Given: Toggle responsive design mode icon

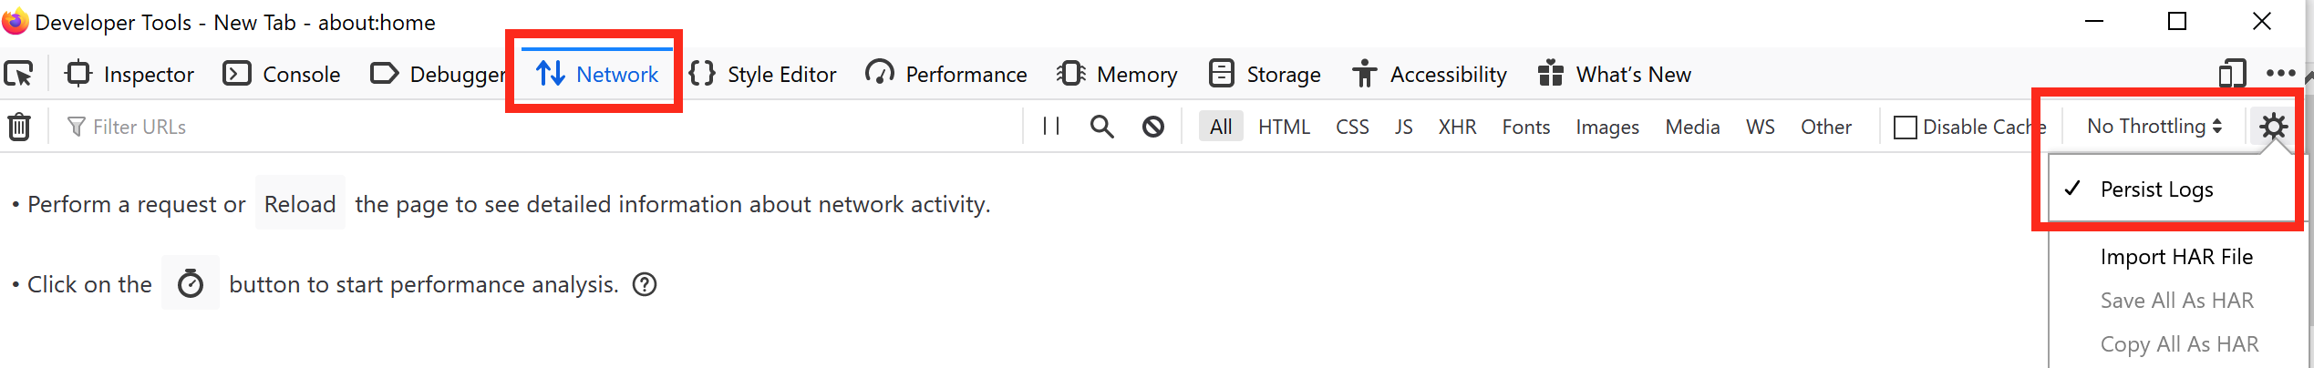Looking at the screenshot, I should (x=2232, y=74).
